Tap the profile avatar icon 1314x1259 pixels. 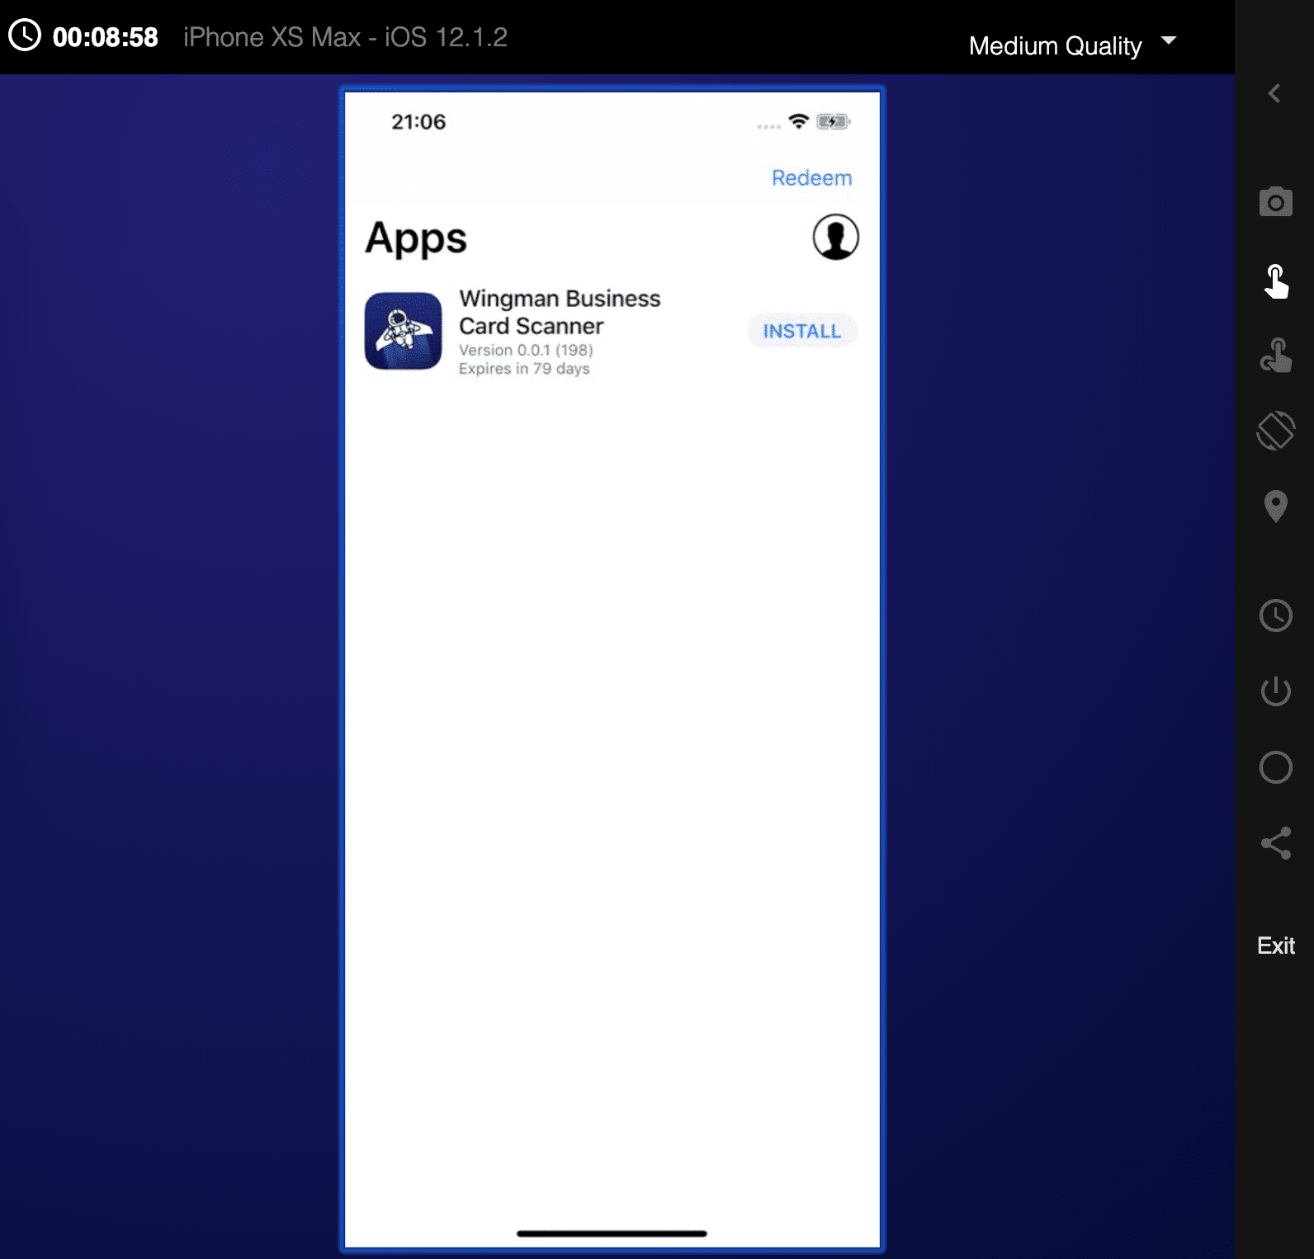835,237
